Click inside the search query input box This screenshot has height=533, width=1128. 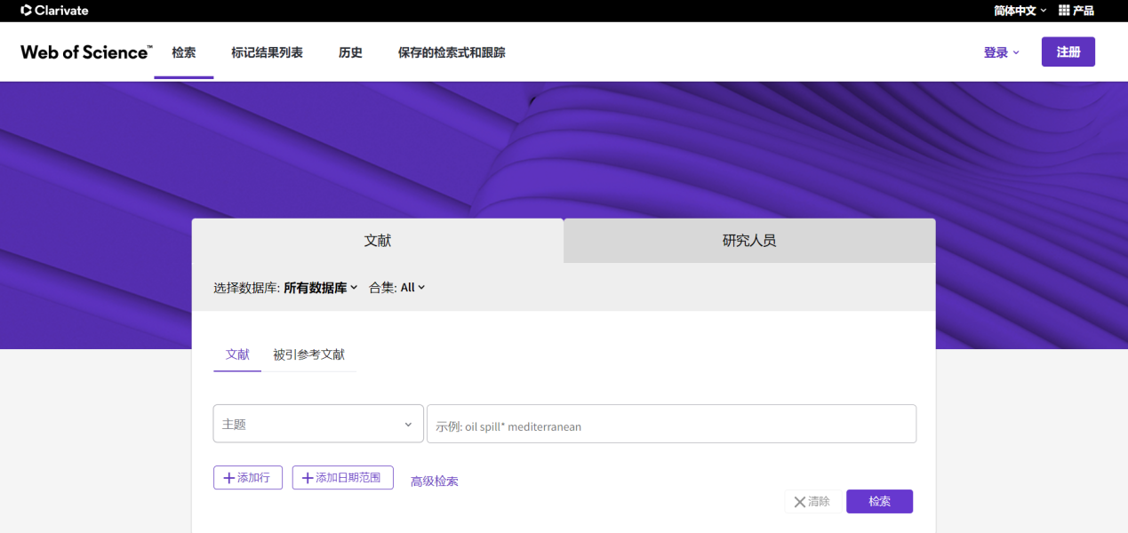point(673,424)
